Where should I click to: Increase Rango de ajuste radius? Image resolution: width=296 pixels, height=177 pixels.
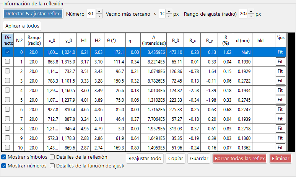click(251, 11)
